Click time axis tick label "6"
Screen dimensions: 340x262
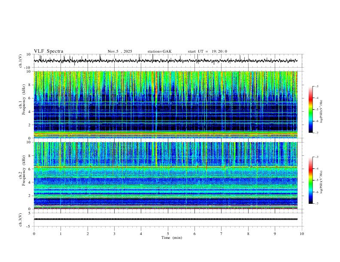pos(194,234)
